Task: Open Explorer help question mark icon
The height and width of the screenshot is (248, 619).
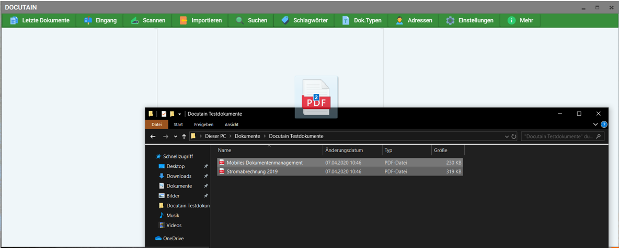Action: click(604, 125)
